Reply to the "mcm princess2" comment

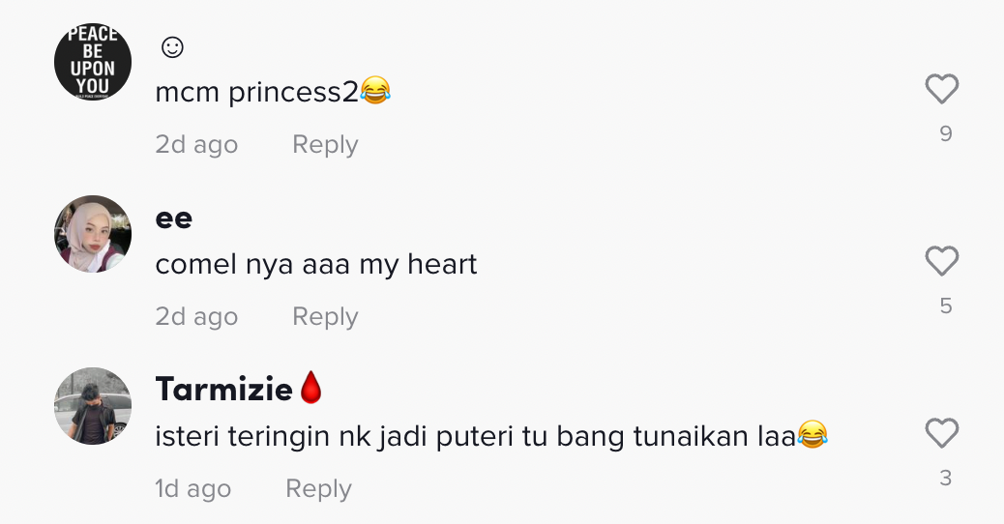click(325, 145)
